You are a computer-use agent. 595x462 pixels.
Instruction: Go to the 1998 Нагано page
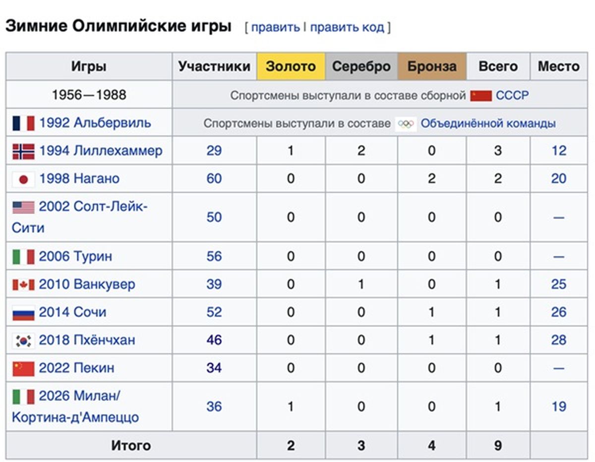pos(79,178)
